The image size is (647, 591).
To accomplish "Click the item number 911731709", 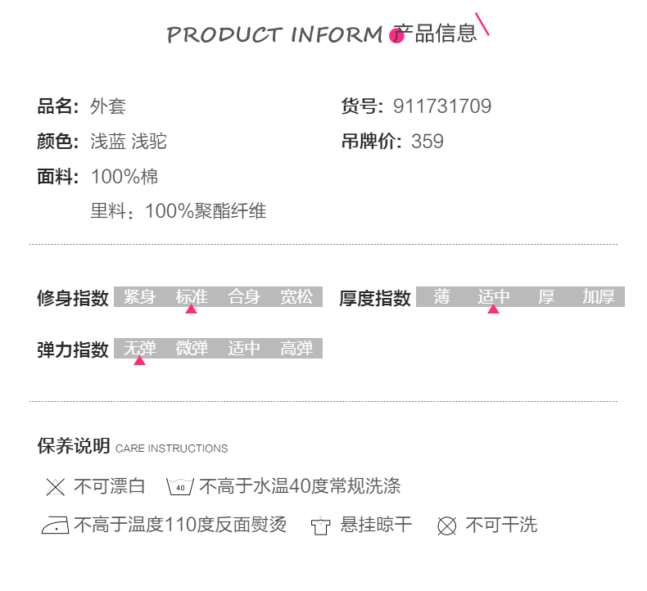I will [442, 106].
